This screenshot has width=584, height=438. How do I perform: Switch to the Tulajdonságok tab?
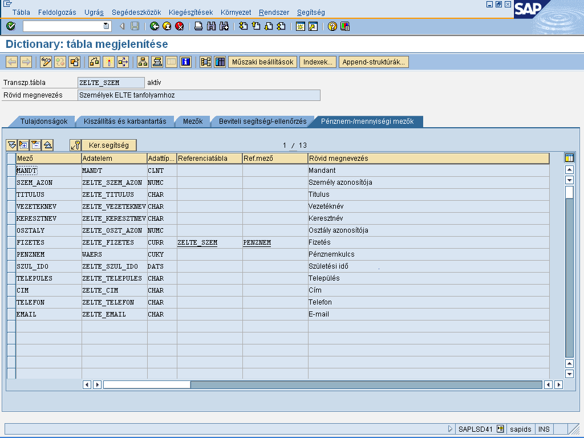tap(44, 121)
